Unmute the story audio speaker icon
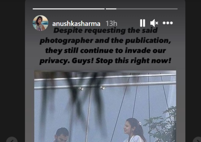 tap(154, 23)
